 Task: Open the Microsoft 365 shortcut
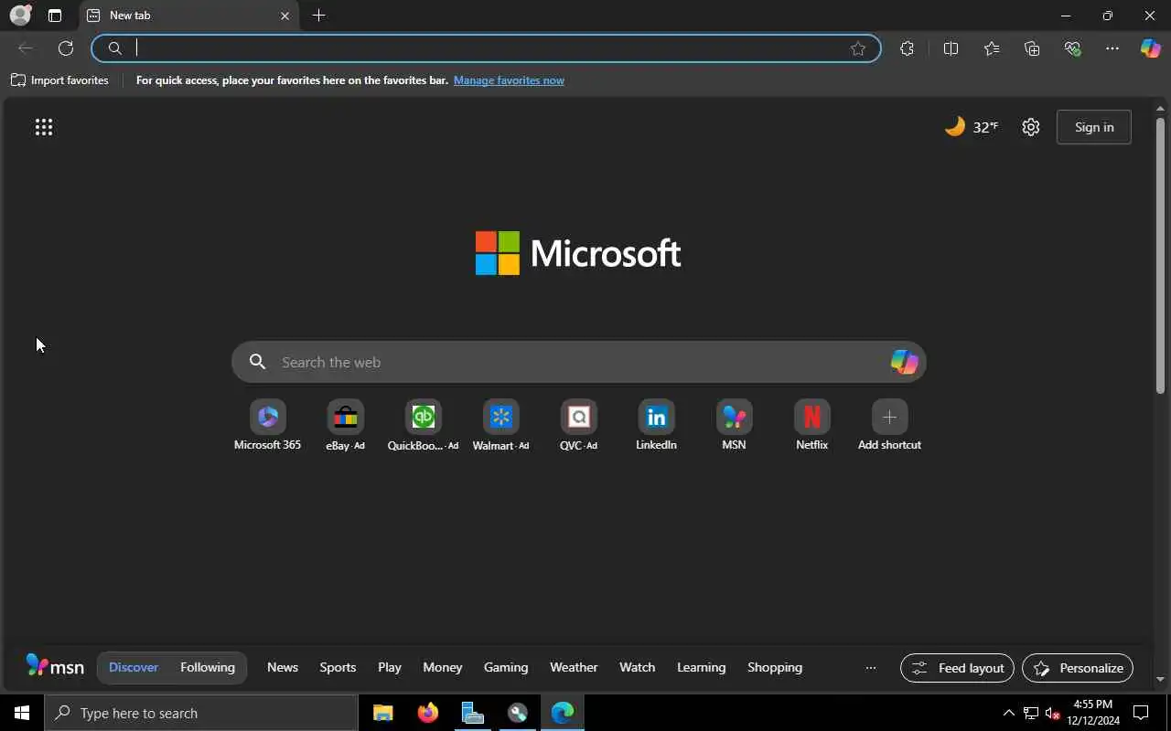267,426
